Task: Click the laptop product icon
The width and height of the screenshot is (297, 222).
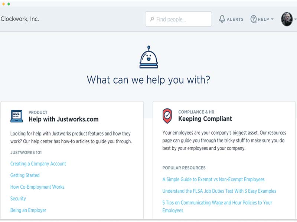Action: pyautogui.click(x=17, y=116)
